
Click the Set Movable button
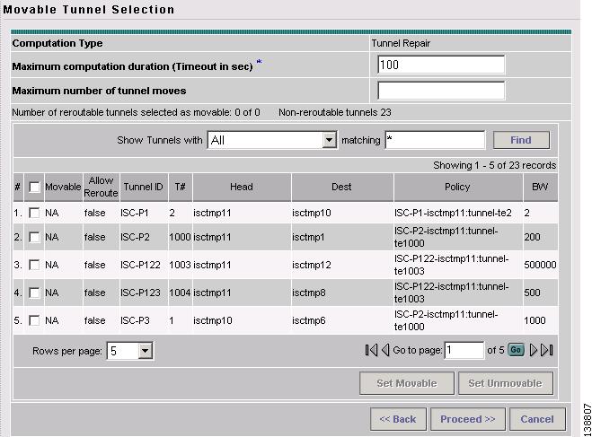[x=407, y=383]
